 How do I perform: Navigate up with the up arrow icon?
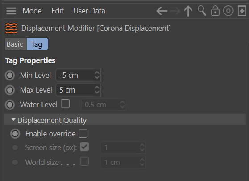click(x=188, y=11)
